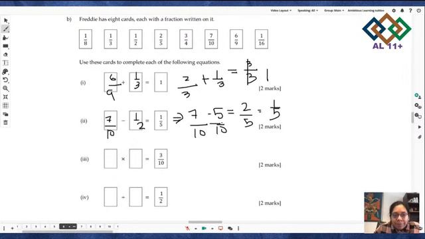Screen dimensions: 425x239
Task: Open the chat bubbles icon
Action: [x=230, y=228]
